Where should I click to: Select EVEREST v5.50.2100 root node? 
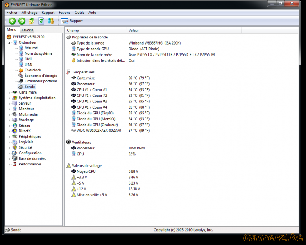point(29,37)
